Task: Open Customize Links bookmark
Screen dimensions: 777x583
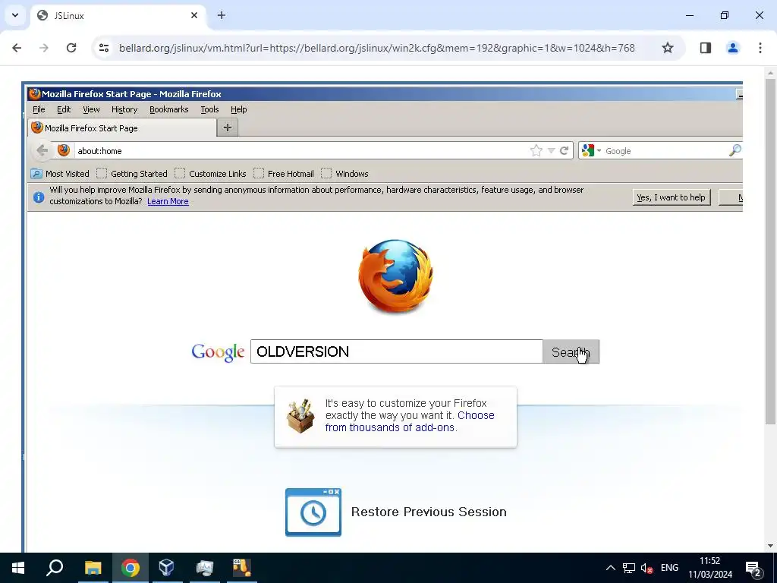Action: 210,174
